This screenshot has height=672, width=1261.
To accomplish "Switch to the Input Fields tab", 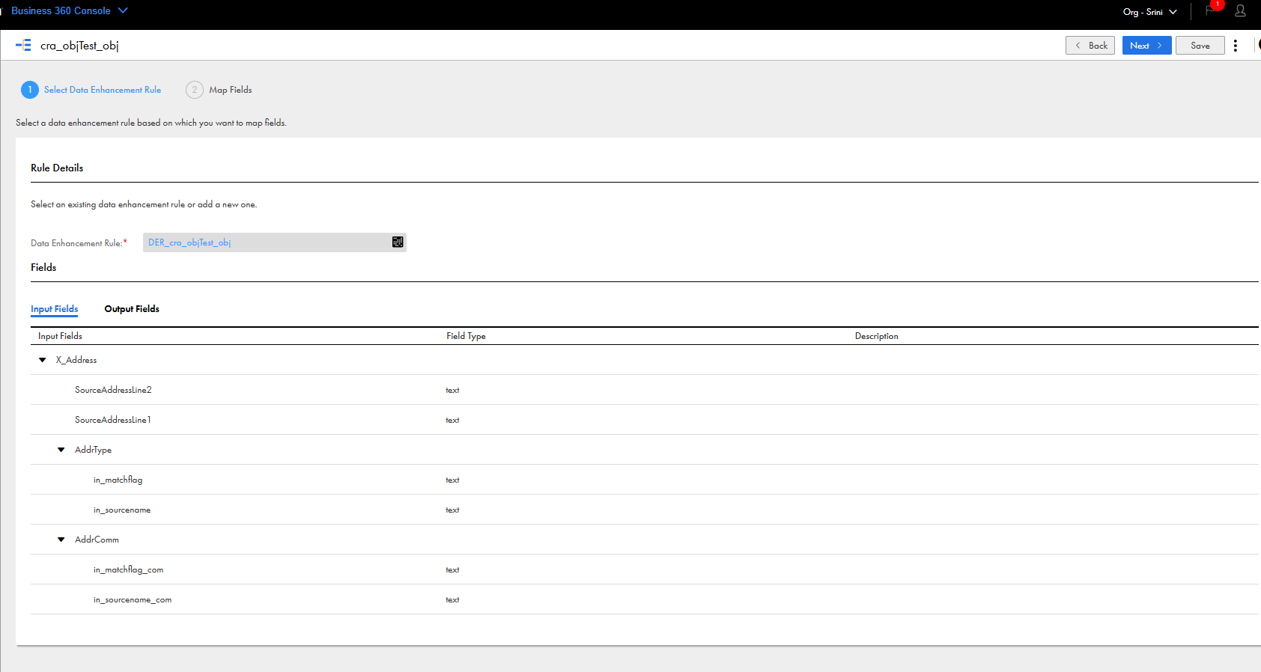I will click(54, 309).
